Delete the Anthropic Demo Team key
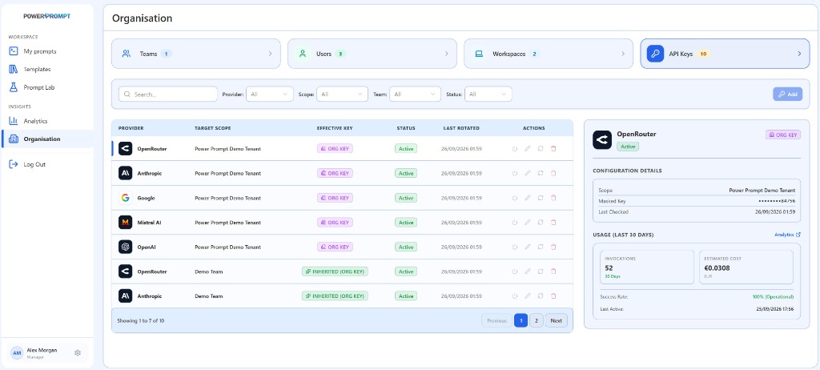This screenshot has height=370, width=820. 553,296
